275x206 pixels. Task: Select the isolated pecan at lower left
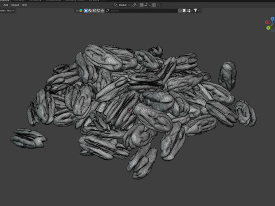[x=29, y=138]
